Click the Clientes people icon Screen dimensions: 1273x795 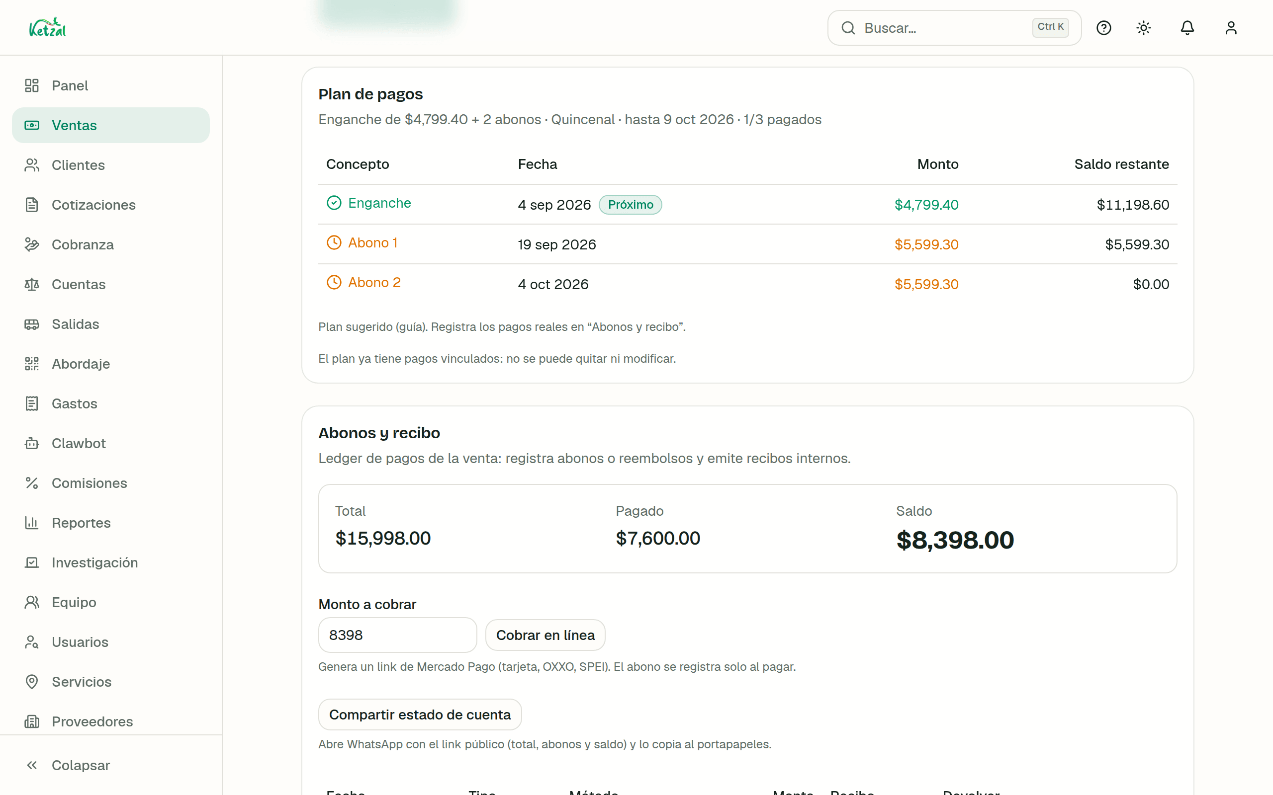(31, 165)
